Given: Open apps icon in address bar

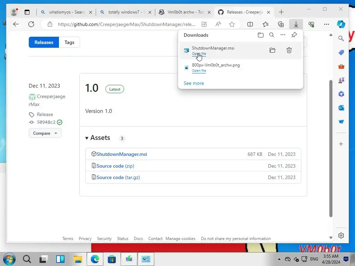Looking at the screenshot, I should coord(204,24).
